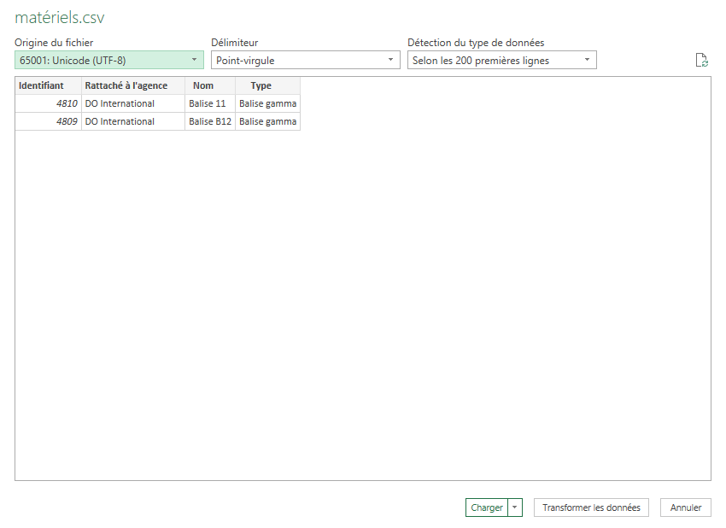The height and width of the screenshot is (528, 726).
Task: Click the refresh preview icon
Action: 701,60
